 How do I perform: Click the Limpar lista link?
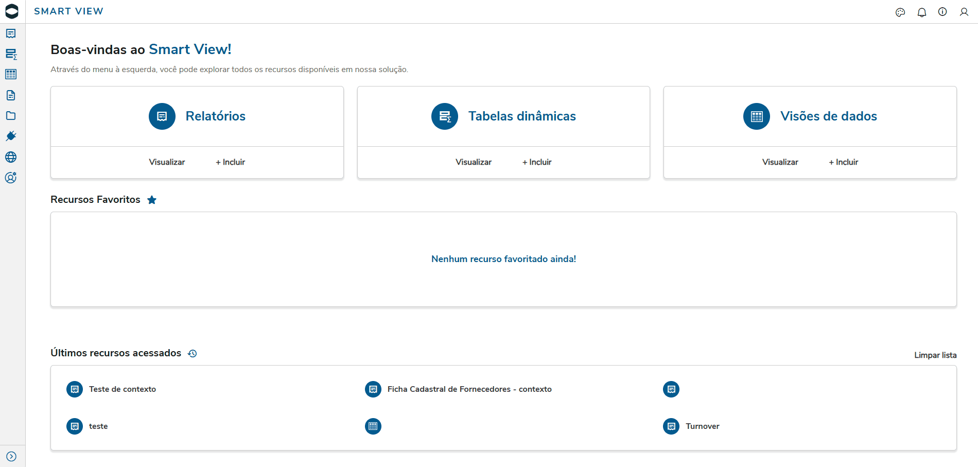coord(935,355)
